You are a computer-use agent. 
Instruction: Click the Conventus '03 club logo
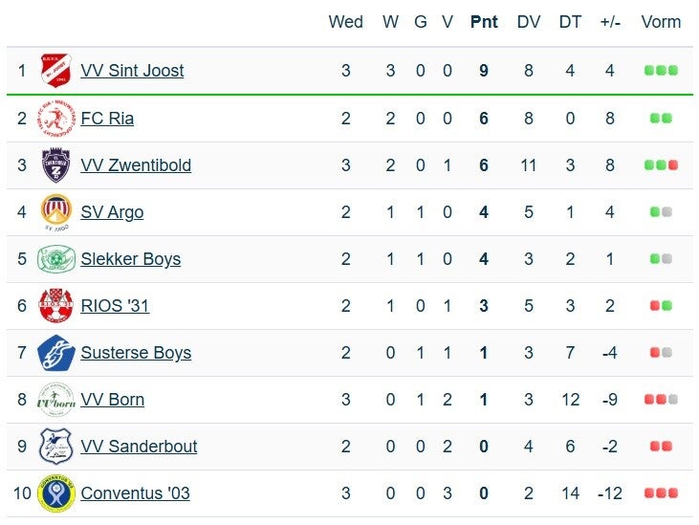[x=56, y=493]
